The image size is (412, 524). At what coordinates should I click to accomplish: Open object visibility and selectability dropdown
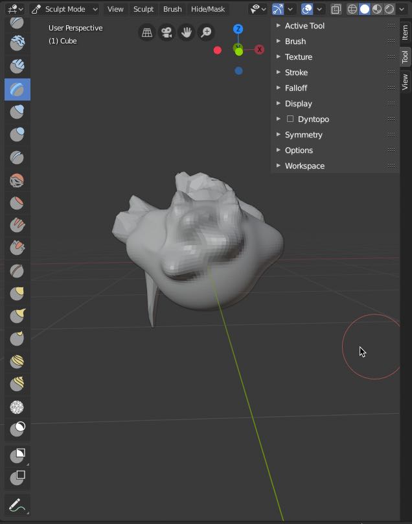pyautogui.click(x=258, y=9)
